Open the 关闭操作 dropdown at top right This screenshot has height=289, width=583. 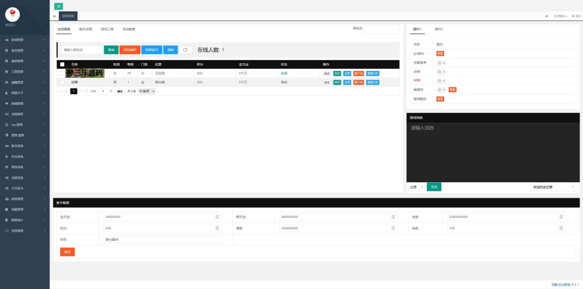click(560, 16)
